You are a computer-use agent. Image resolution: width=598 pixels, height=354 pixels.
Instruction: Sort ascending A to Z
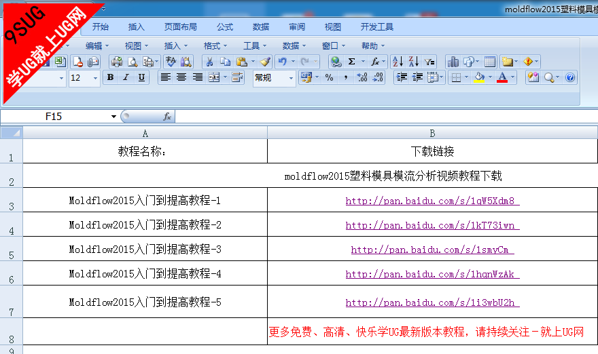(398, 62)
